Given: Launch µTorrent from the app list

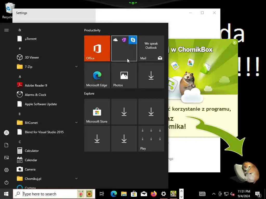Looking at the screenshot, I should 48,39.
